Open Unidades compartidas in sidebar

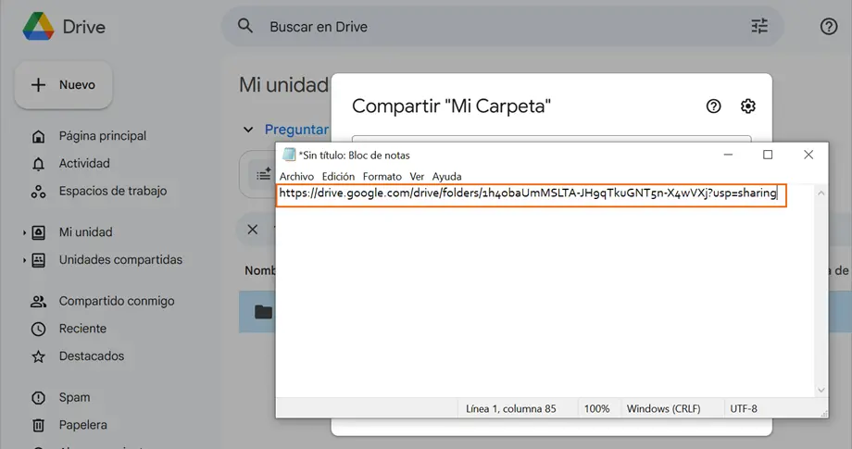coord(120,259)
